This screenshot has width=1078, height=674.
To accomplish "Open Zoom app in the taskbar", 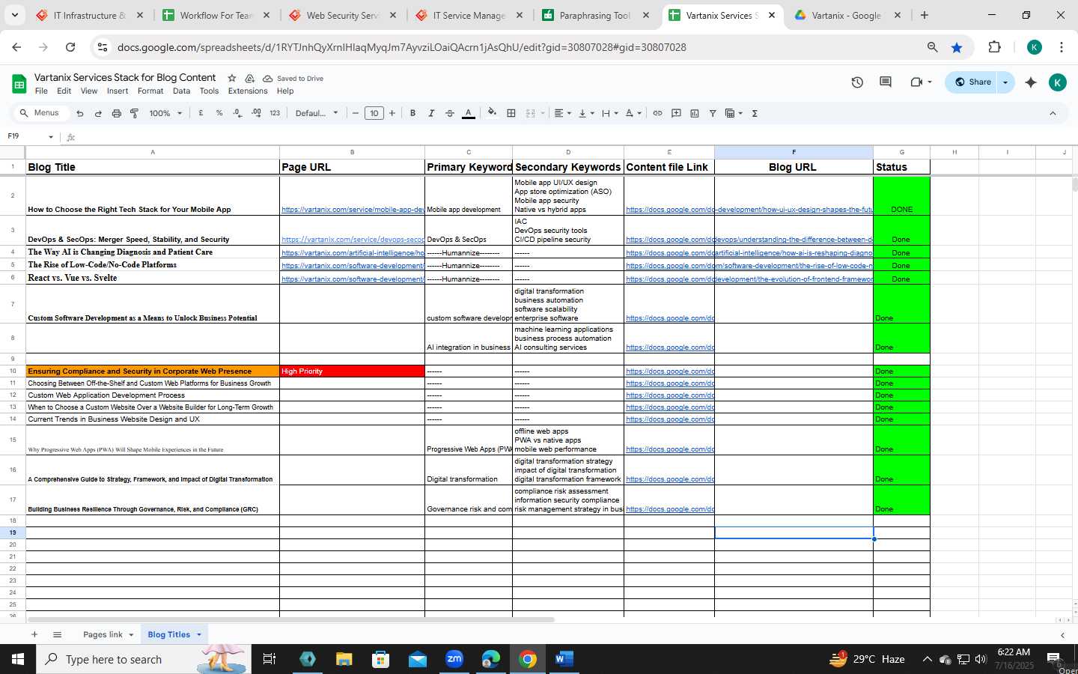I will [454, 659].
